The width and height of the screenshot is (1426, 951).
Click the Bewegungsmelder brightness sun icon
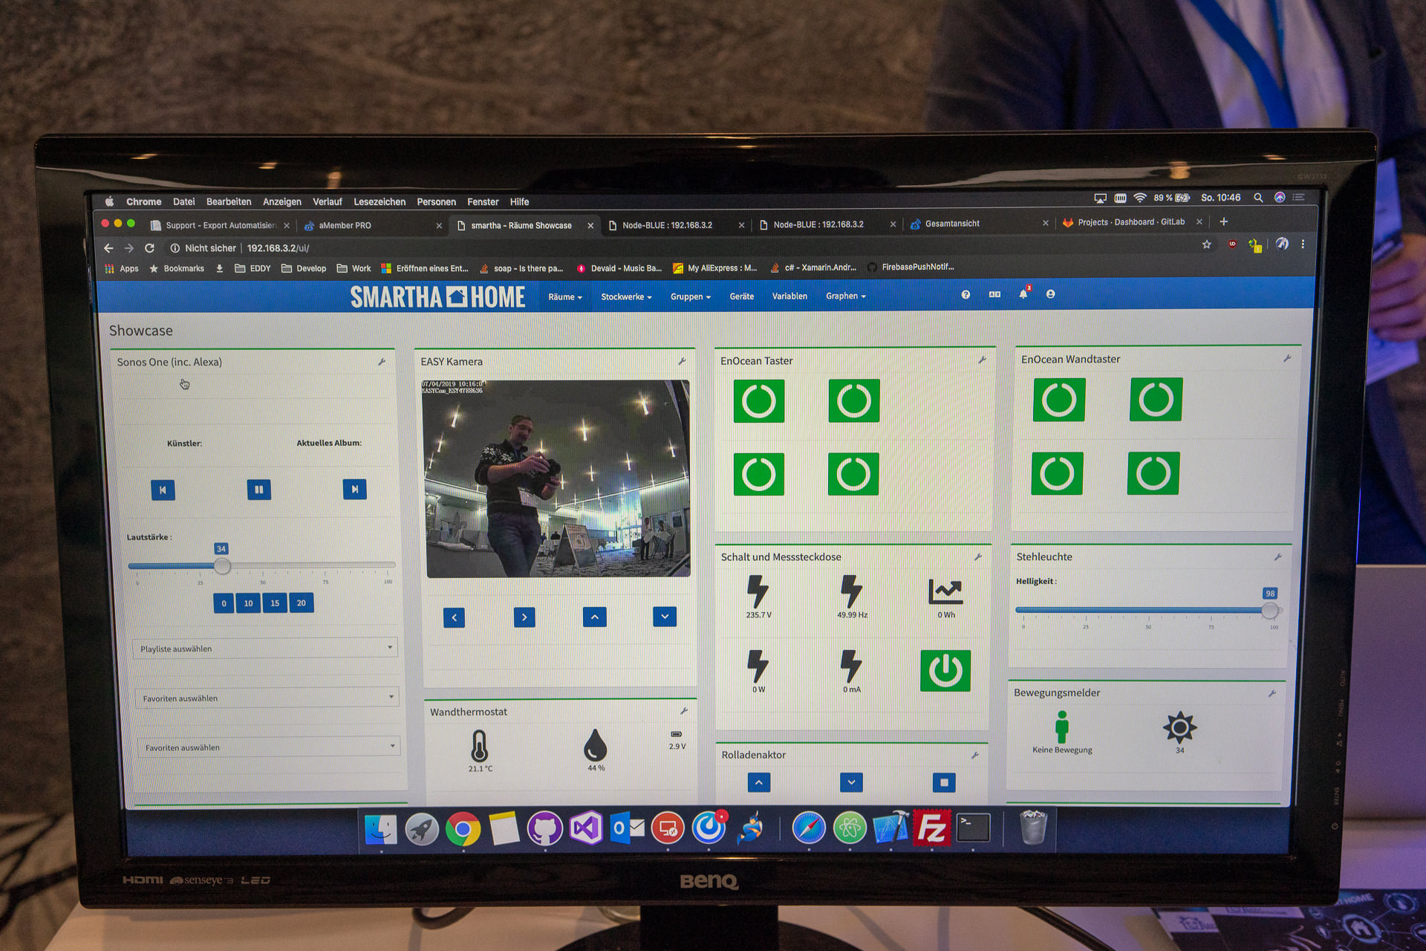pyautogui.click(x=1179, y=727)
